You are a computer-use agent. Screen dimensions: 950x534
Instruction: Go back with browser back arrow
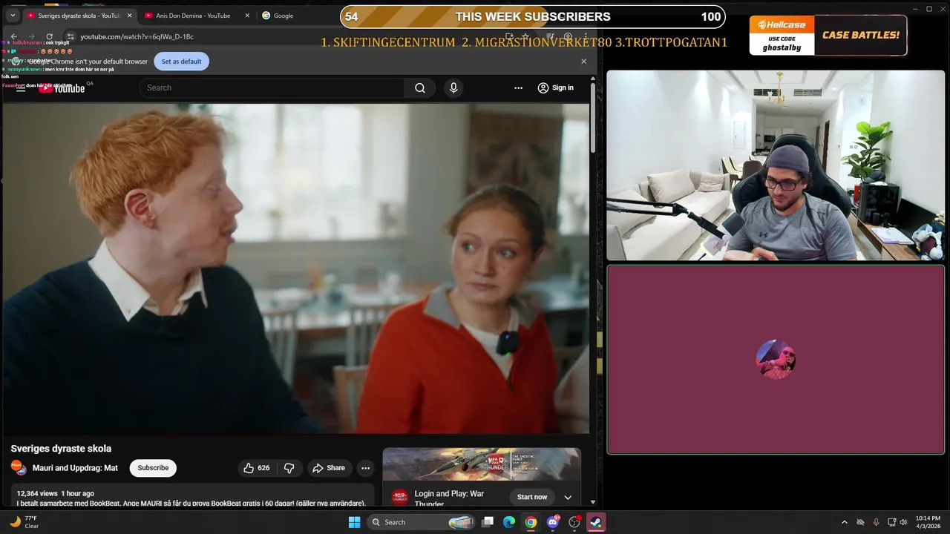(x=13, y=36)
